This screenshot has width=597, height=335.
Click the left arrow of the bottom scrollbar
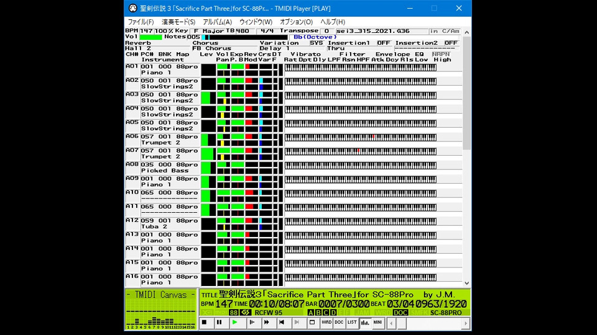click(x=391, y=324)
